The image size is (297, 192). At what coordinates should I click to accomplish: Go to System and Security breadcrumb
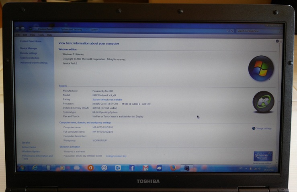click(72, 30)
